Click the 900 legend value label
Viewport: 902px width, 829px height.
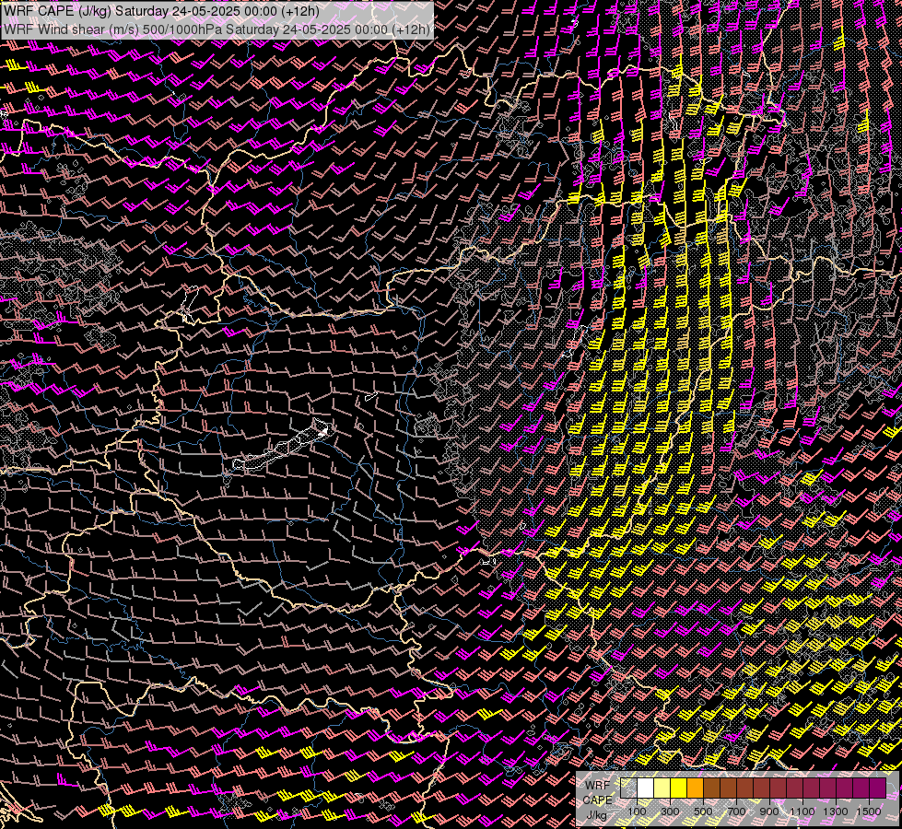click(769, 811)
